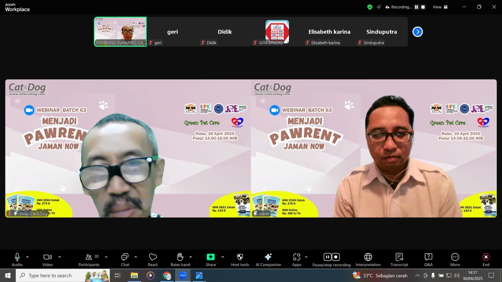Screen dimensions: 502x282
Task: Expand the Raise hand options chevron
Action: [x=190, y=257]
